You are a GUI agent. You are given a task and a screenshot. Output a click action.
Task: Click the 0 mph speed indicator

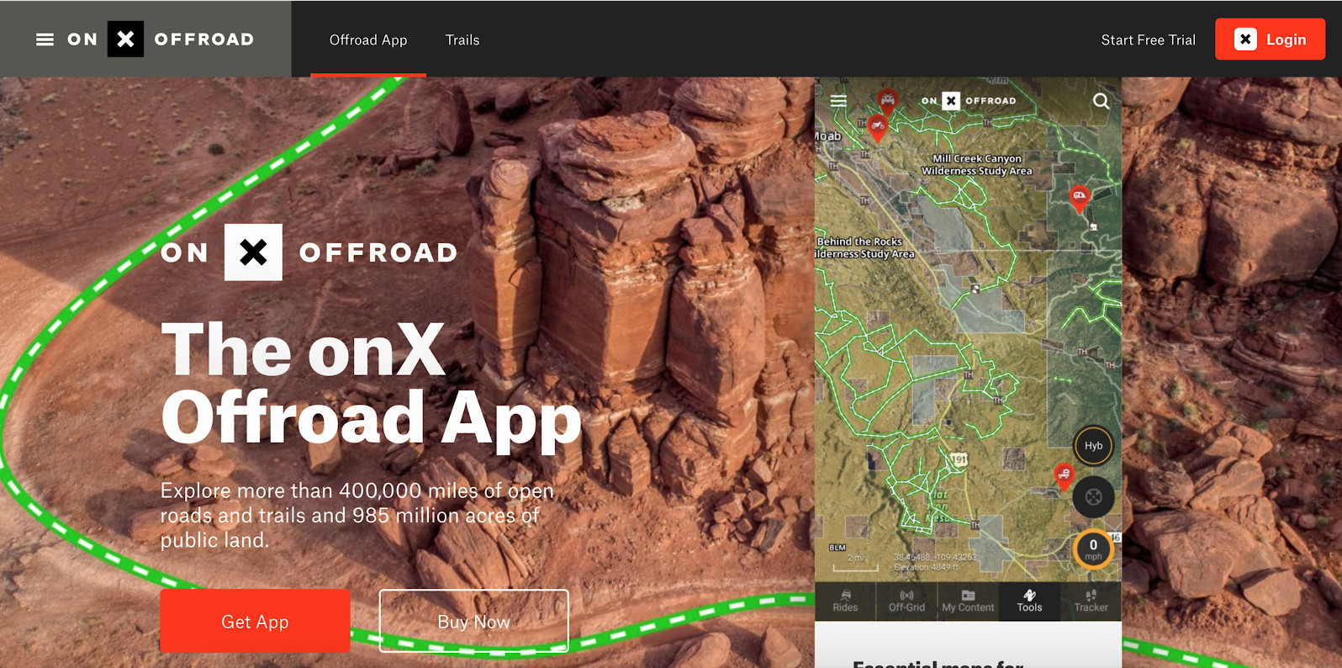(x=1093, y=549)
